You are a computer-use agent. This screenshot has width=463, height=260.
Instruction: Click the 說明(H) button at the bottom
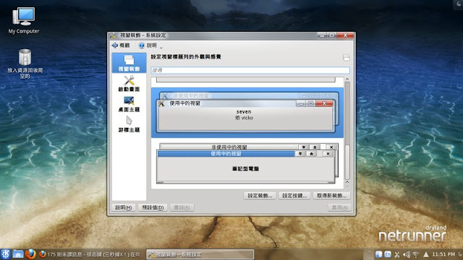coord(124,207)
